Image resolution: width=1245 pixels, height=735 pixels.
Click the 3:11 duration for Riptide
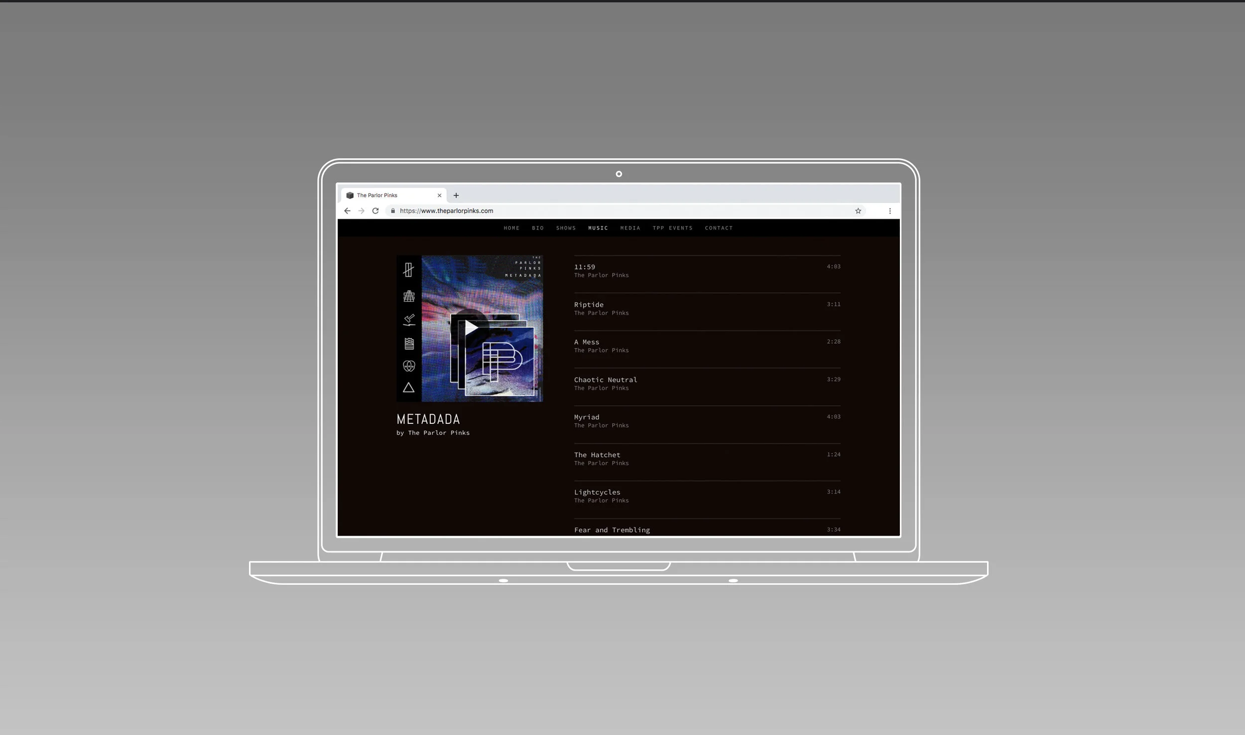tap(833, 304)
